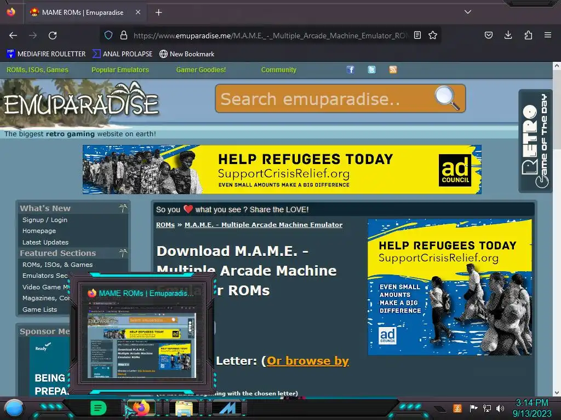The height and width of the screenshot is (420, 561).
Task: Close the MAME ROMs tab
Action: click(x=138, y=12)
